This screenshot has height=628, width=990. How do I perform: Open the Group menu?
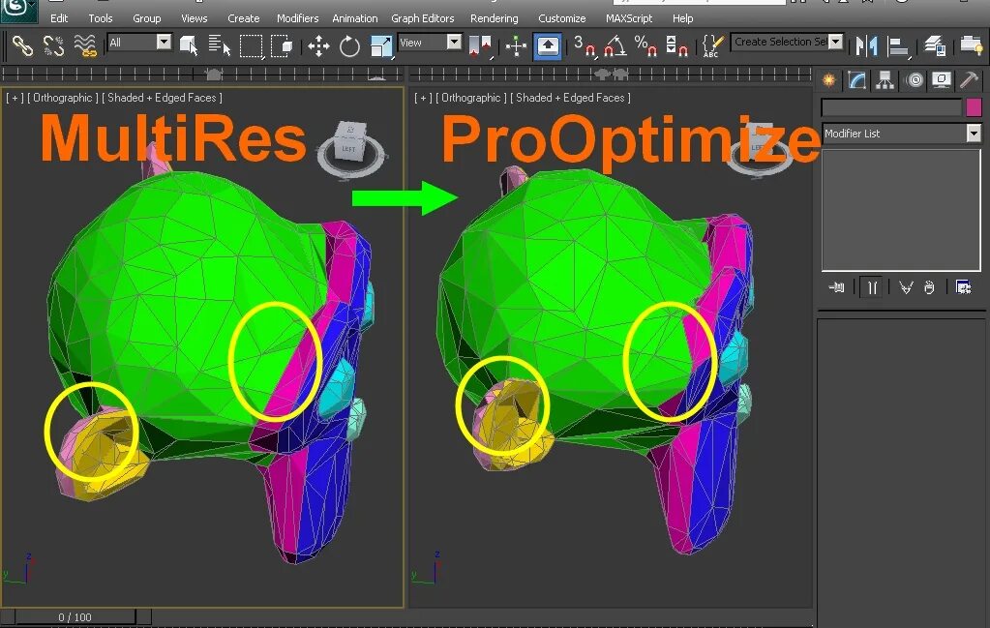point(146,18)
